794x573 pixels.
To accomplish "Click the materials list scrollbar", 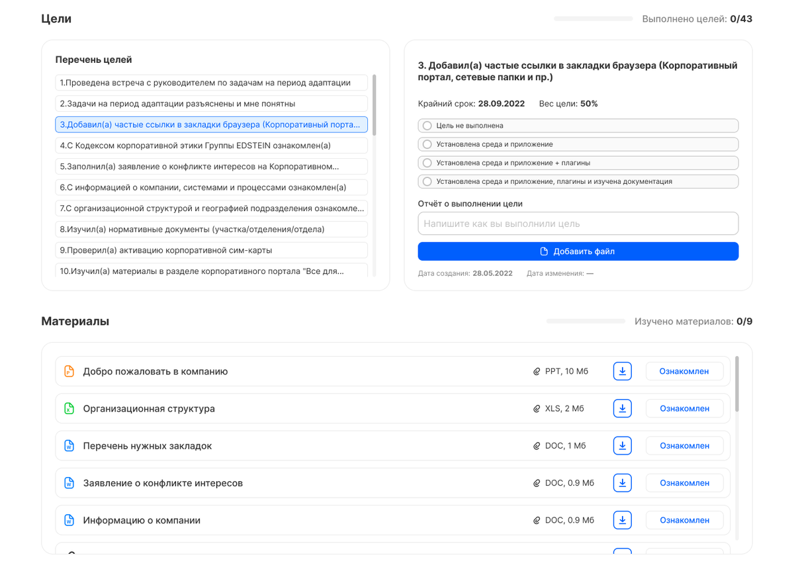I will (x=737, y=384).
